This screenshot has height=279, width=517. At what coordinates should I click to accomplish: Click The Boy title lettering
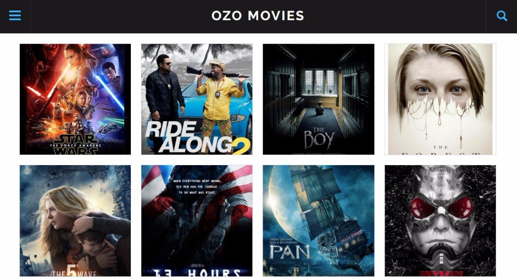319,139
